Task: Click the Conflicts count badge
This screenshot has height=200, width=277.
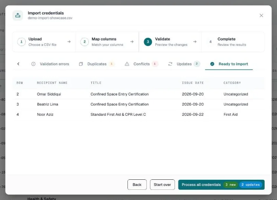Action: 155,64
